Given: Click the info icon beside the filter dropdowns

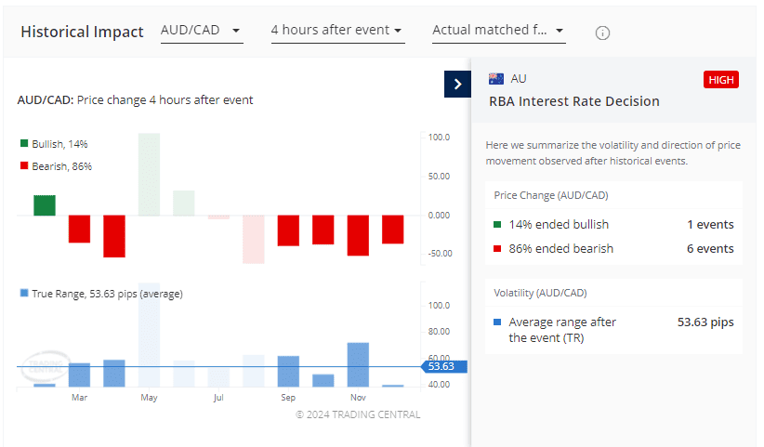Looking at the screenshot, I should tap(602, 33).
